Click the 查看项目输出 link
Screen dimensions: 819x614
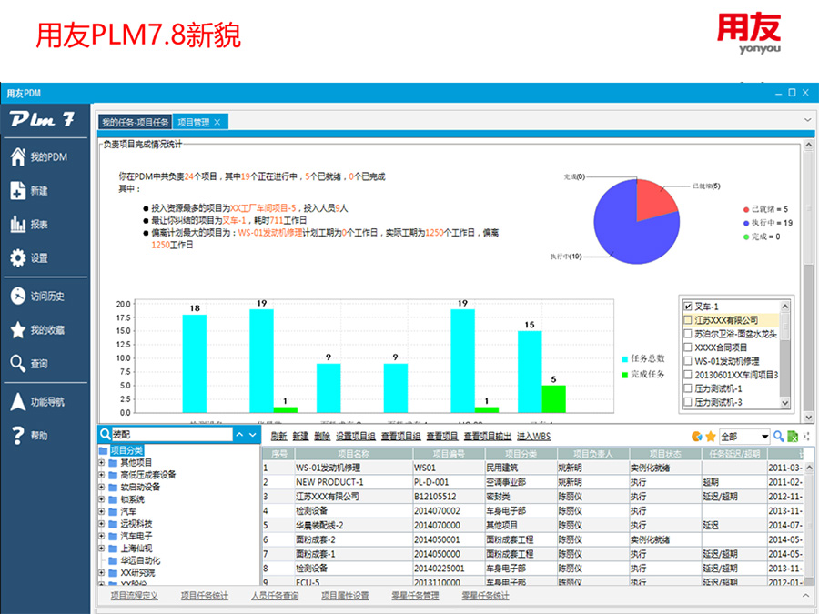click(x=488, y=437)
